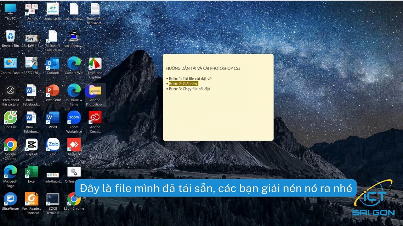Image resolution: width=403 pixels, height=226 pixels.
Task: Launch the Outlook shortcut
Action: coord(53,66)
